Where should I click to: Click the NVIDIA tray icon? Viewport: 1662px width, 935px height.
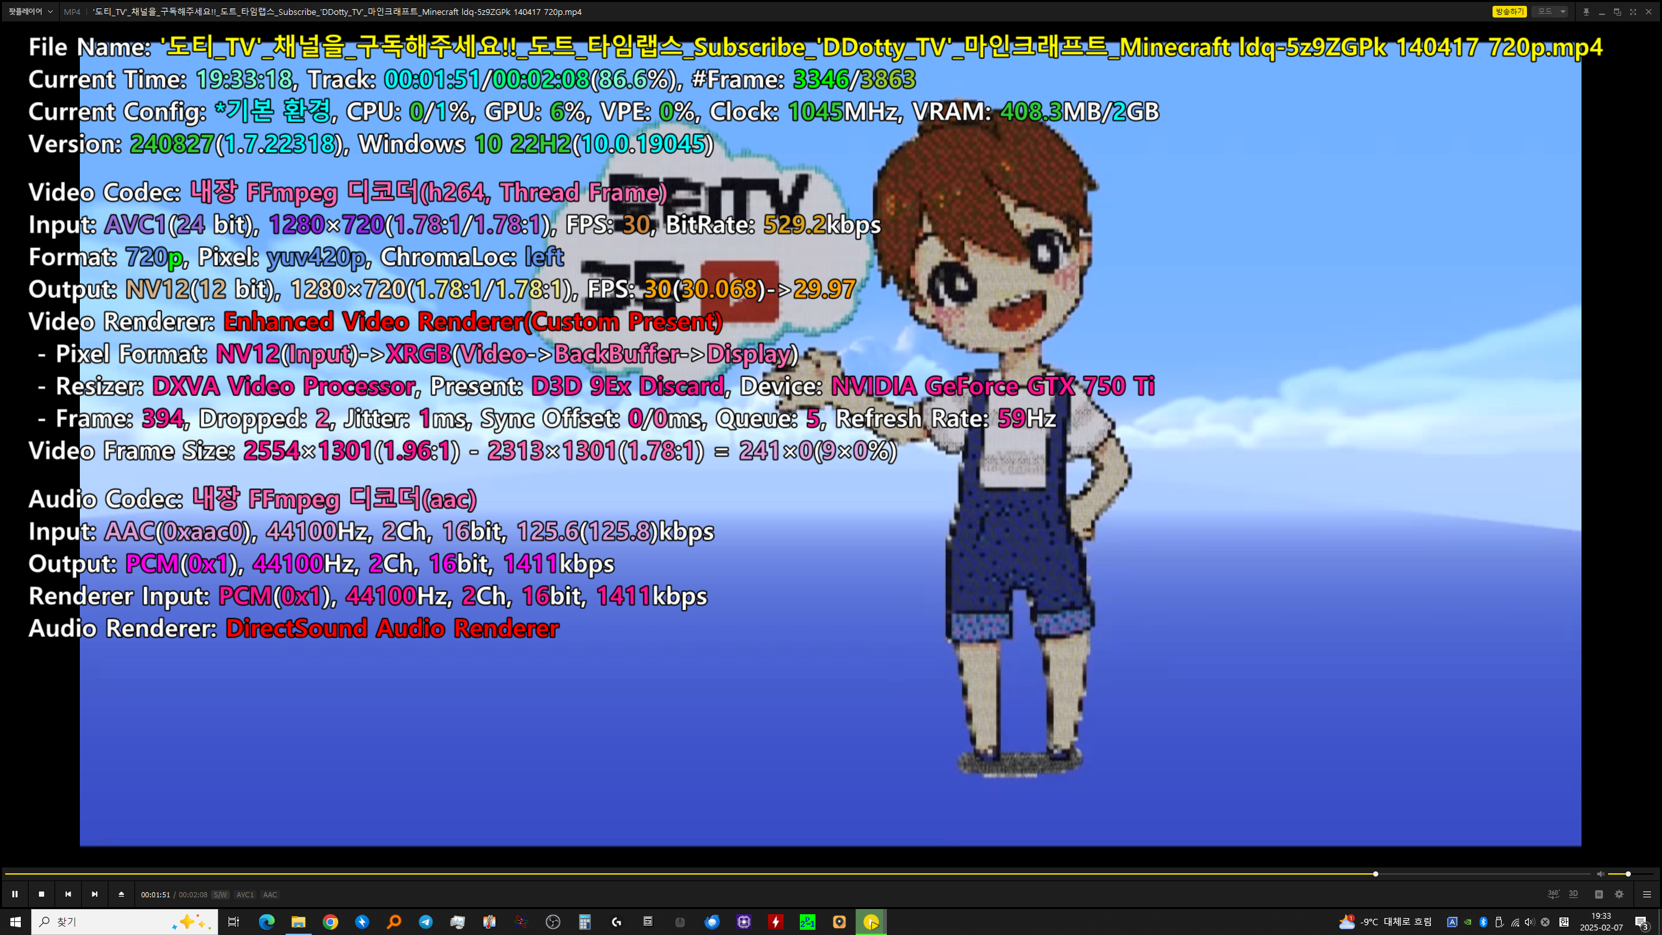tap(1468, 922)
